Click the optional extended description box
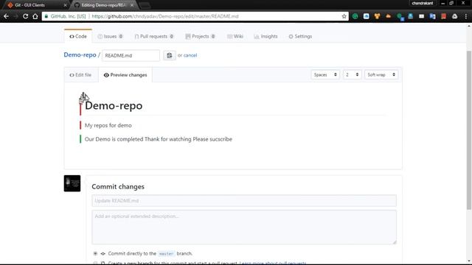 tap(244, 227)
